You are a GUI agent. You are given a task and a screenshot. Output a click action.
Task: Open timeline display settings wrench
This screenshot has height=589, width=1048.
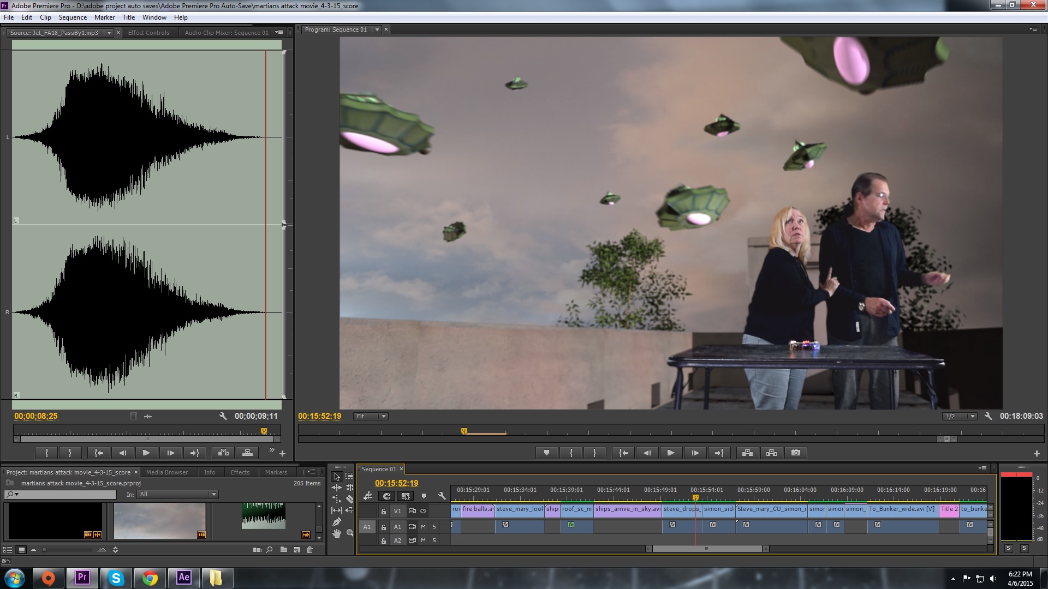[442, 496]
